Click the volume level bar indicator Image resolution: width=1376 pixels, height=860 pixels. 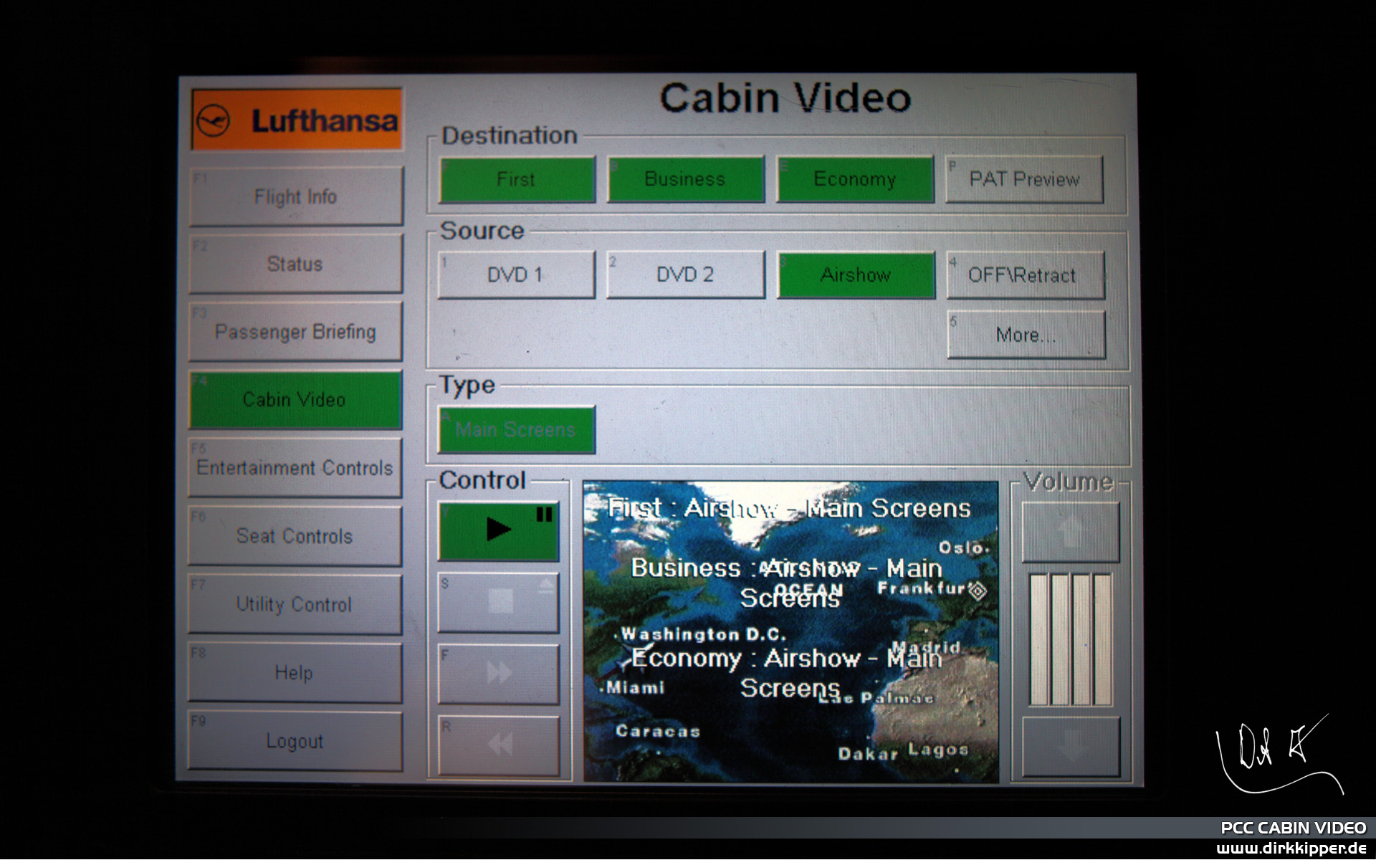tap(1070, 639)
